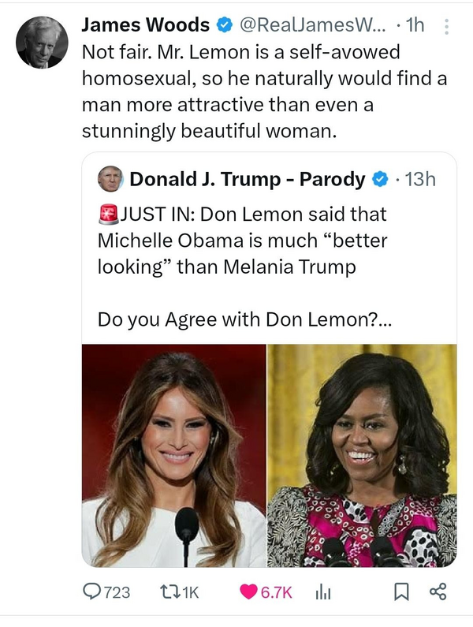Open James Woods' profile picture
This screenshot has height=627, width=473.
[42, 42]
